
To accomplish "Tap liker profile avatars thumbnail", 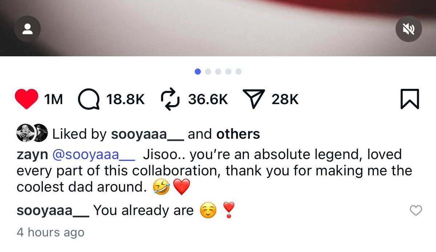I will (x=32, y=134).
